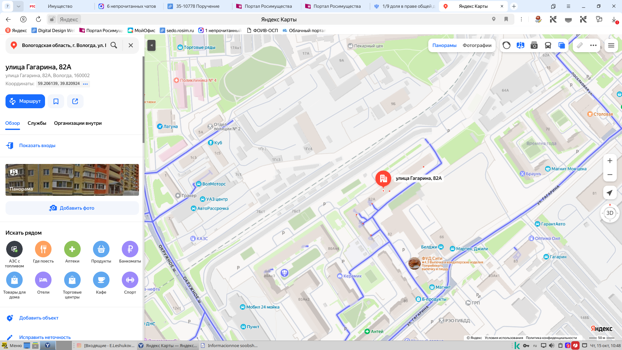Open the Informacionnoe soobsh... taskbar window

tap(229, 345)
